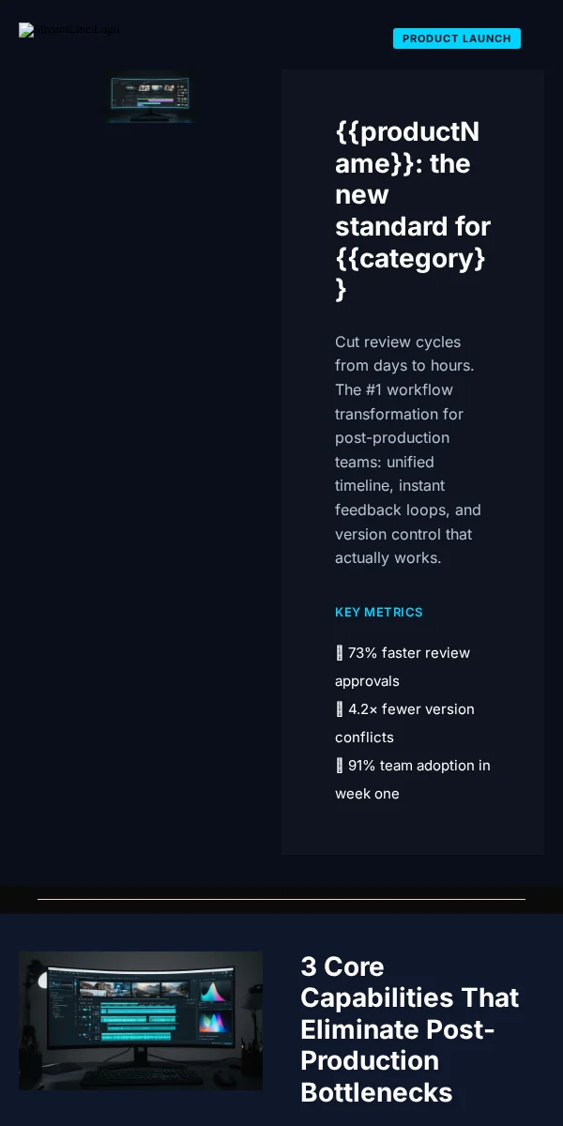Select the 'version control that actually works' line
563x1126 pixels.
coord(408,546)
